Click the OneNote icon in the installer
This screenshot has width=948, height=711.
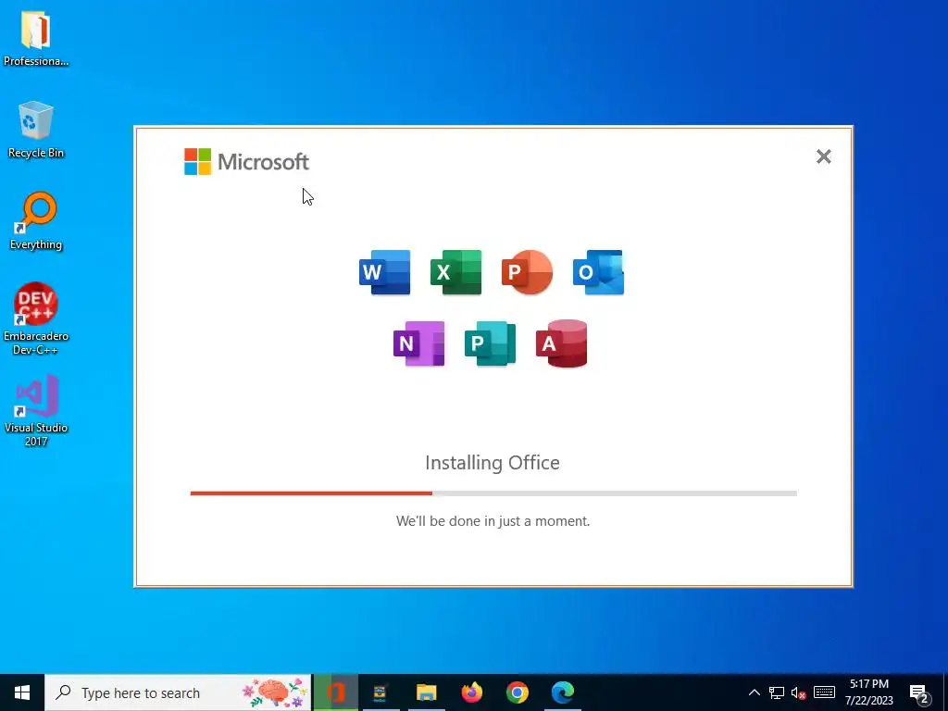419,343
